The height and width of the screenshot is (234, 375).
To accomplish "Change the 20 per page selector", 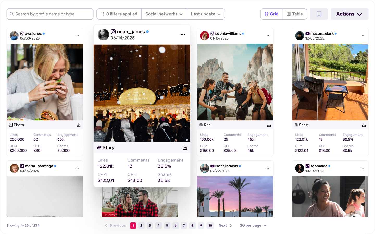I will tap(253, 225).
